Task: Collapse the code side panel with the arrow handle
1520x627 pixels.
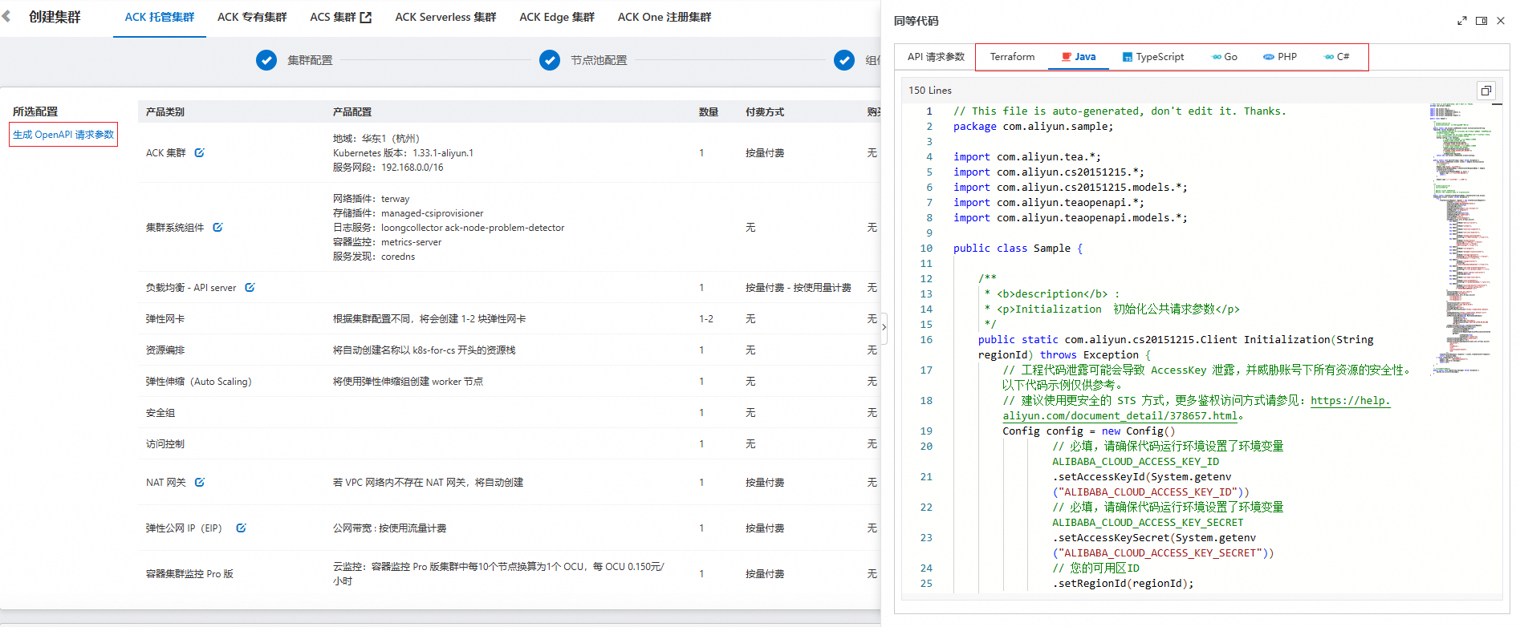Action: [884, 327]
